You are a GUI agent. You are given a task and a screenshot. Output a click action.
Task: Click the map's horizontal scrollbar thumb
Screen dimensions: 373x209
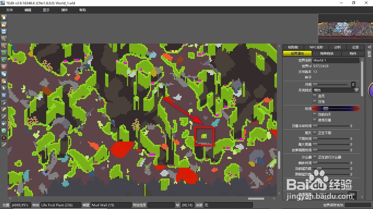[x=256, y=199]
